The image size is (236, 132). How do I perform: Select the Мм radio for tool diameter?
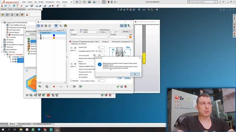coord(75,48)
